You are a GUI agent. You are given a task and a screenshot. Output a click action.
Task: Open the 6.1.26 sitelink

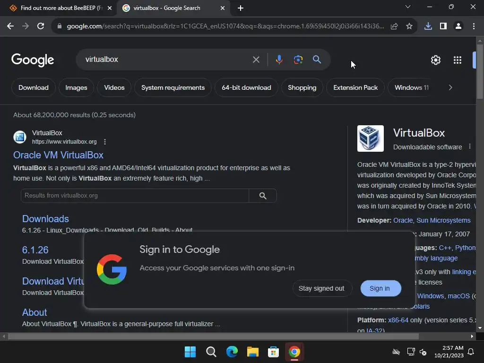coord(35,250)
